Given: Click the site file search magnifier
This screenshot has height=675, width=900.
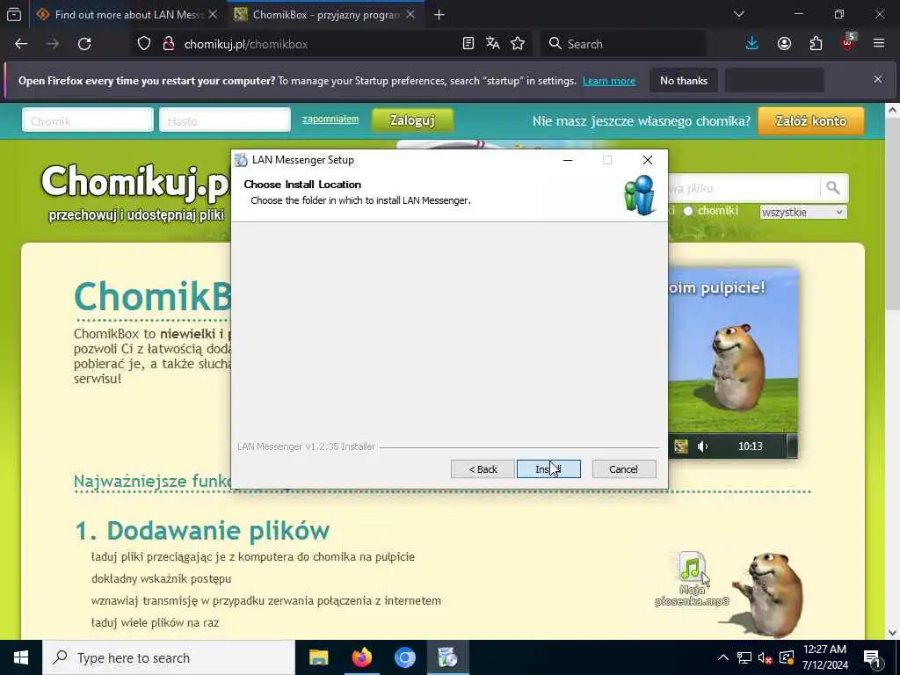Looking at the screenshot, I should coord(833,188).
